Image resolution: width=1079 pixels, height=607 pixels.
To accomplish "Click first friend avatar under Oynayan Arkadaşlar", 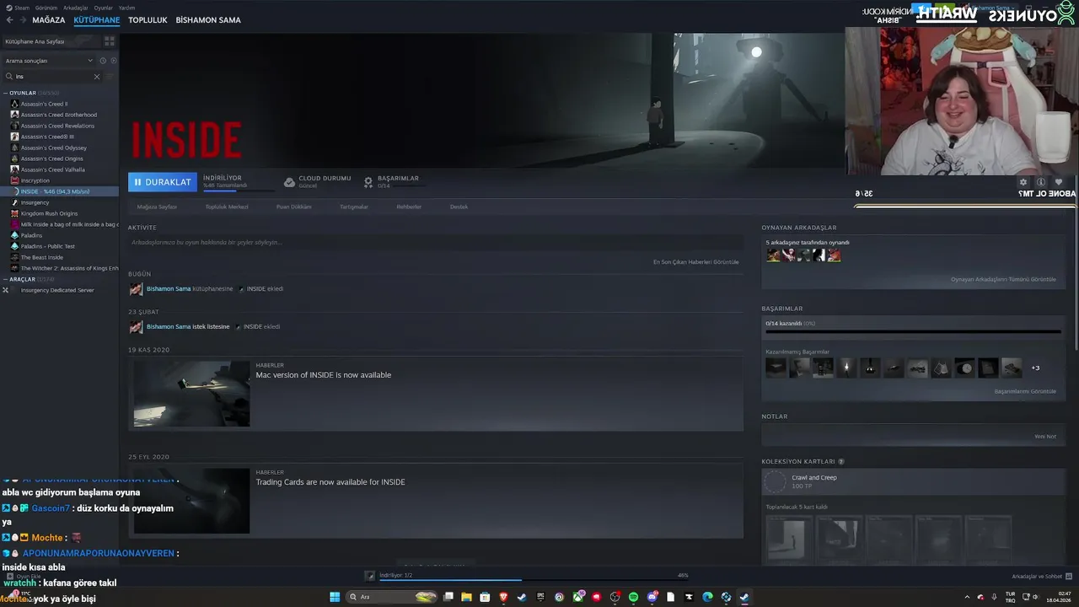I will pyautogui.click(x=773, y=255).
